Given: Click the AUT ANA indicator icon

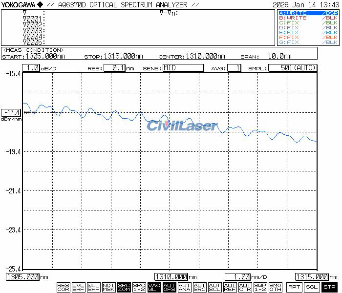Looking at the screenshot, I should [184, 287].
